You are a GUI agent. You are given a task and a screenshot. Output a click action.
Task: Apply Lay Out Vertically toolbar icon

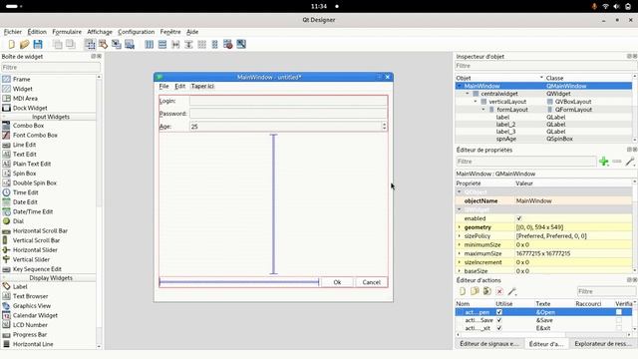[x=162, y=44]
